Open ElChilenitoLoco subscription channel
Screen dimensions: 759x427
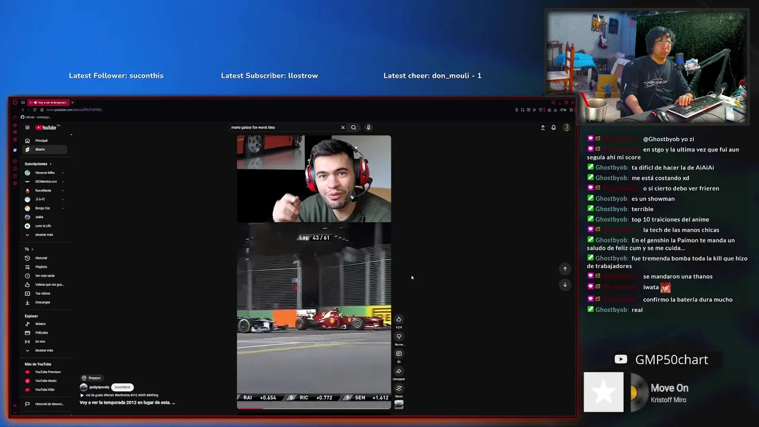tap(46, 181)
